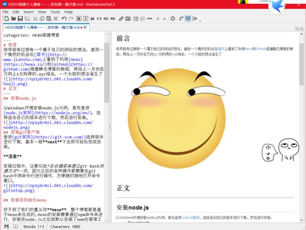Click the Paste clipboard icon
The height and width of the screenshot is (230, 306).
pyautogui.click(x=49, y=18)
